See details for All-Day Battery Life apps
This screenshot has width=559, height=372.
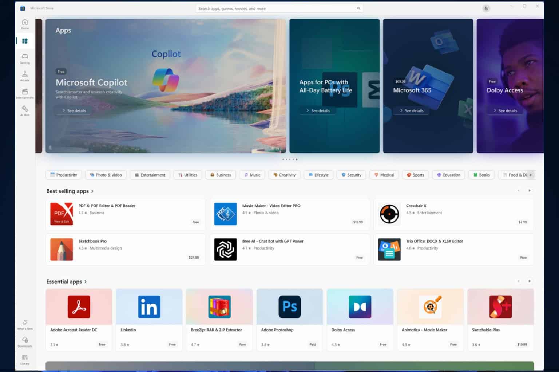click(318, 110)
